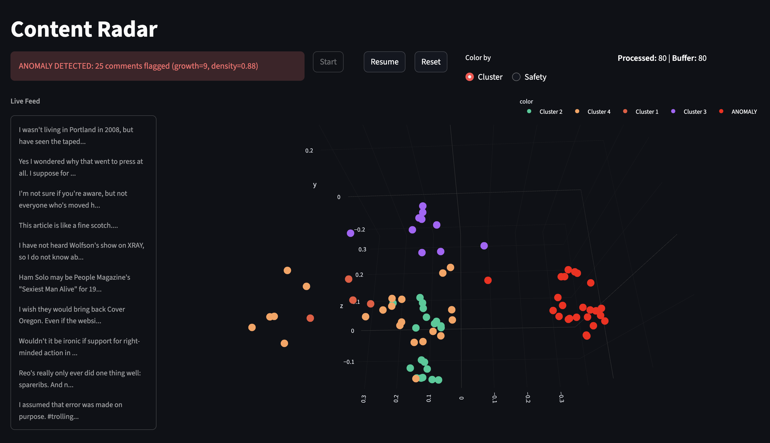Click the Processed counter text
The image size is (770, 443).
[x=642, y=58]
